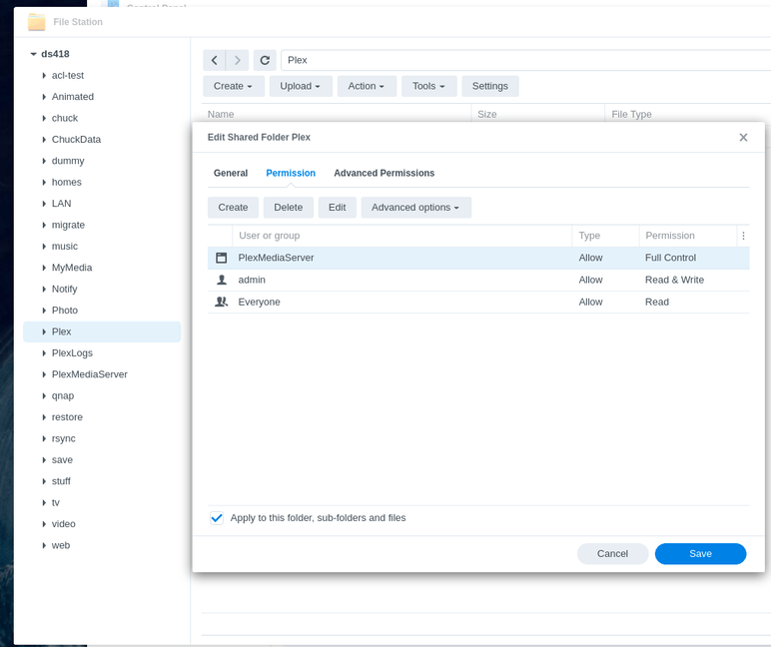The image size is (771, 647).
Task: Expand the PlexMediaServer tree arrow
Action: 44,374
